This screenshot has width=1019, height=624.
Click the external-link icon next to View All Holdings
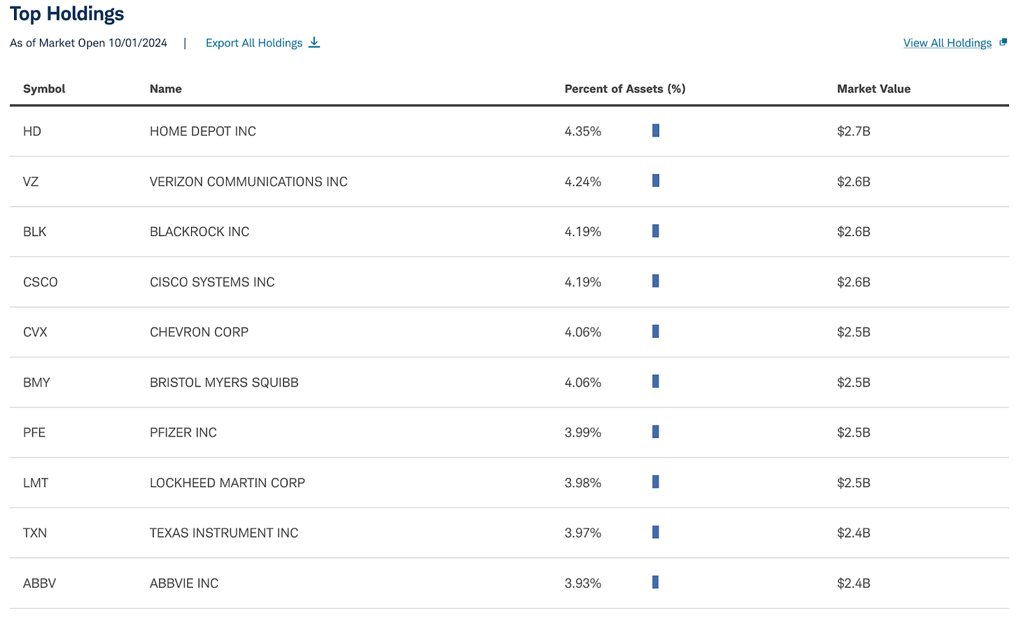(x=1003, y=42)
